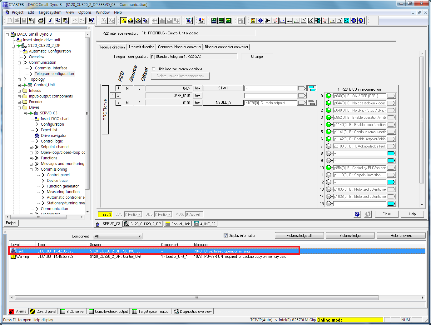
Task: Click the STW1 bit display icon on PZD 1 row
Action: 312,88
